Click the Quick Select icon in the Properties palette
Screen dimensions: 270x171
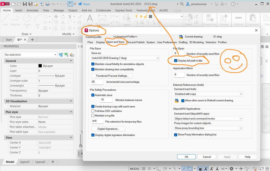click(x=72, y=55)
